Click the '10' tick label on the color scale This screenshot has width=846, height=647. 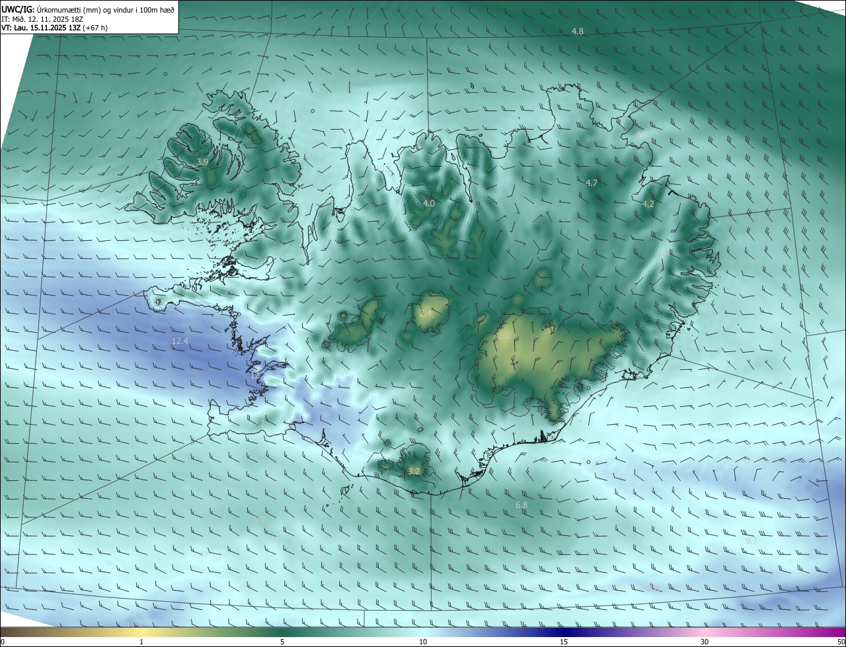(x=423, y=642)
